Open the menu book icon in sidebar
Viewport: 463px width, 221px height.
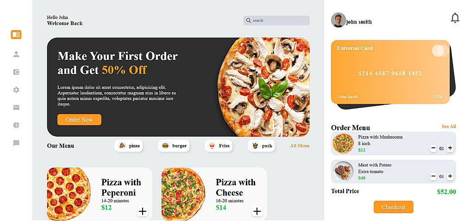[x=16, y=35]
